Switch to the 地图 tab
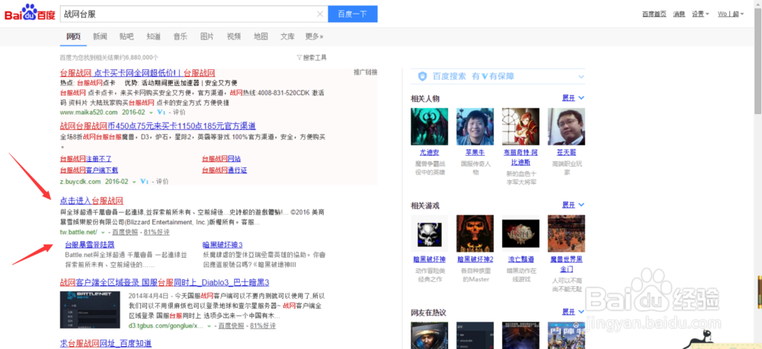762x349 pixels. pos(261,36)
